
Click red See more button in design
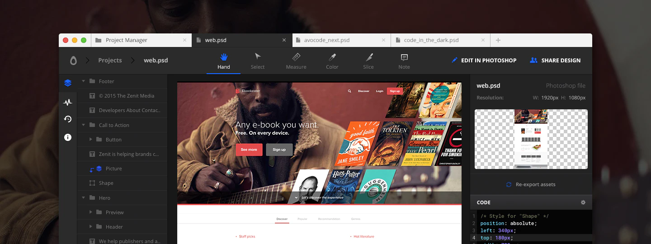click(249, 150)
